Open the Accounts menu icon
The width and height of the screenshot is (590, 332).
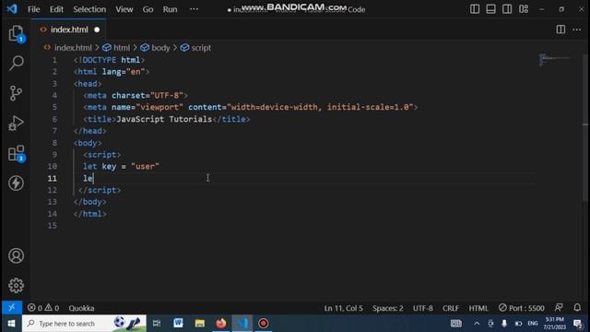tap(17, 256)
